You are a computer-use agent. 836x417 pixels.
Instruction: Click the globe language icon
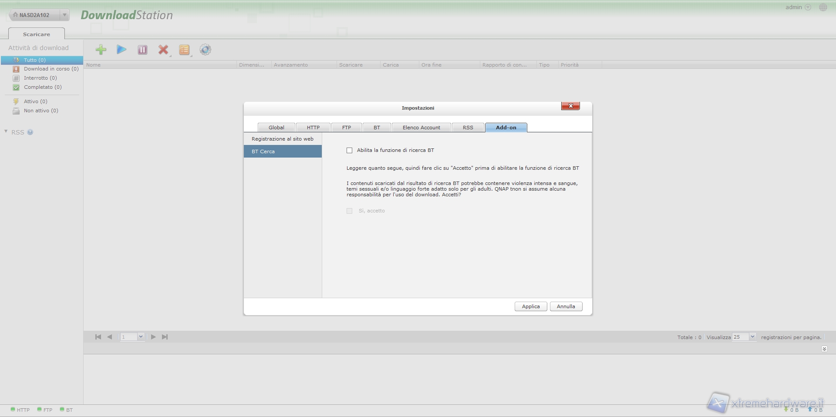coord(823,7)
